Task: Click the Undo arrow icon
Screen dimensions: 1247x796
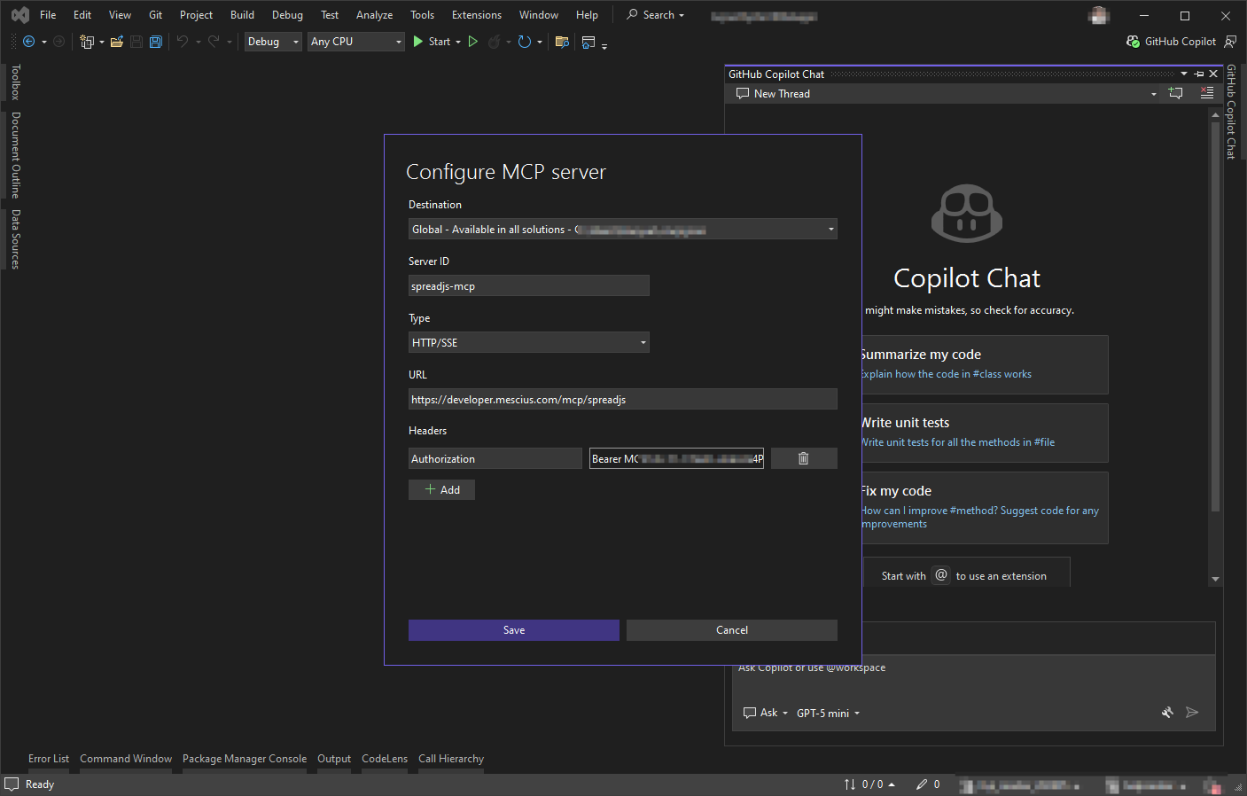Action: tap(182, 42)
